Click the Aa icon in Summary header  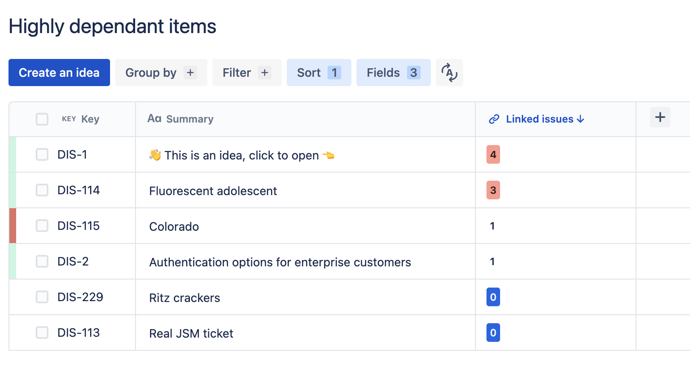click(154, 119)
